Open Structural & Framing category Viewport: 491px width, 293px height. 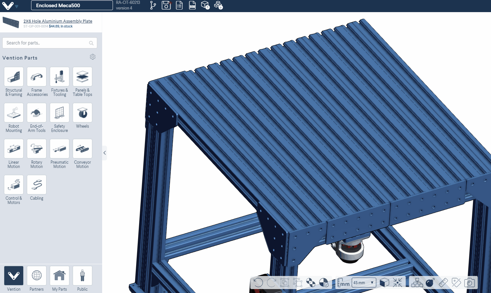point(14,82)
